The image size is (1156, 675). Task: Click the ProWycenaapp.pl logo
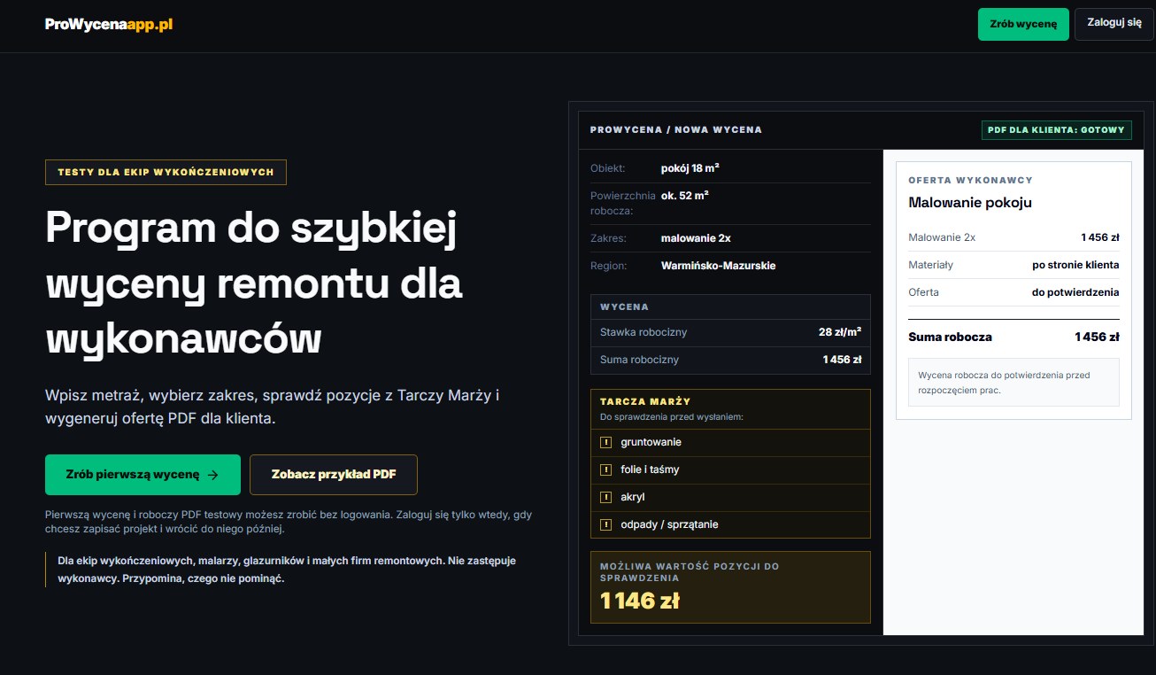point(109,25)
